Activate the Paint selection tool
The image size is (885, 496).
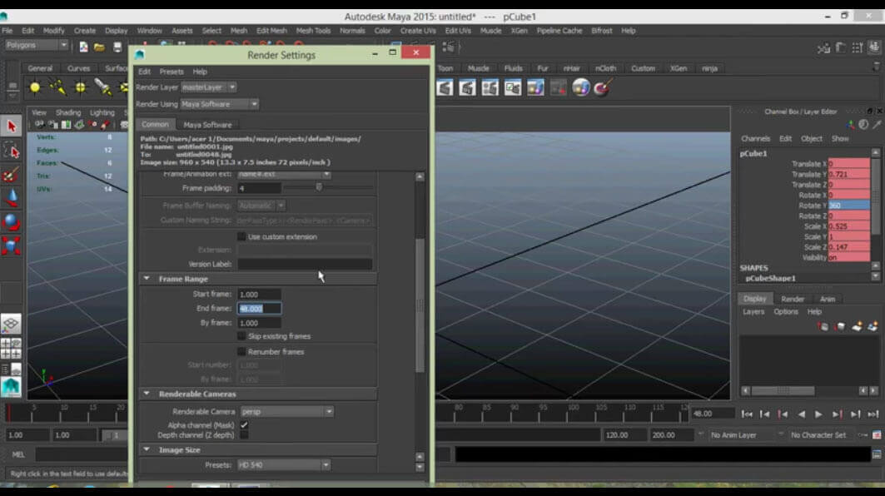[x=12, y=175]
